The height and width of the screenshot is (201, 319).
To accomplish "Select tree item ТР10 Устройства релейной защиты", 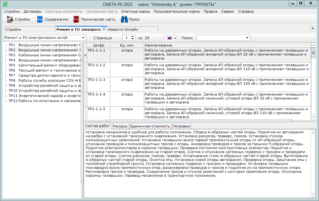I will click(45, 91).
